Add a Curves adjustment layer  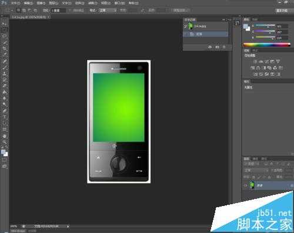[x=267, y=62]
